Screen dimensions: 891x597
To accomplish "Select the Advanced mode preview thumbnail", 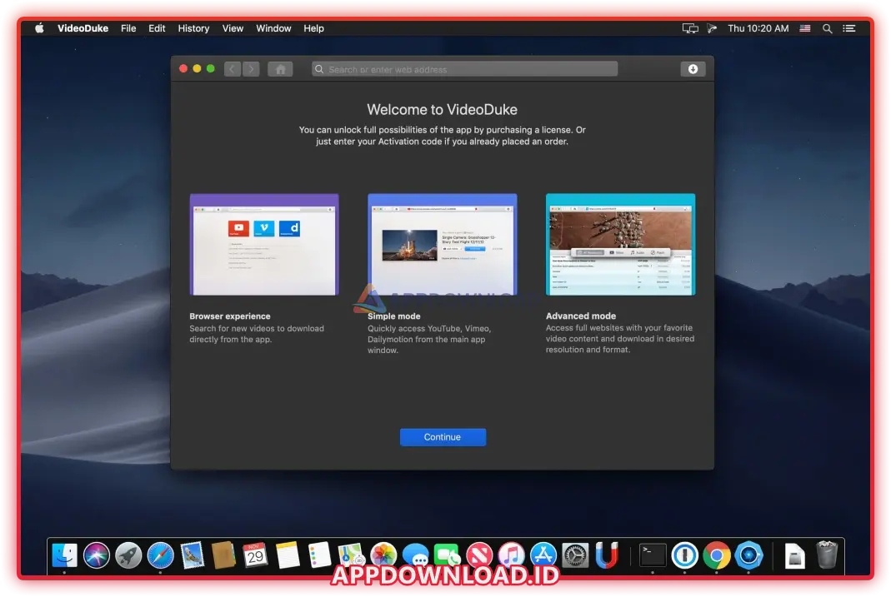I will (620, 244).
